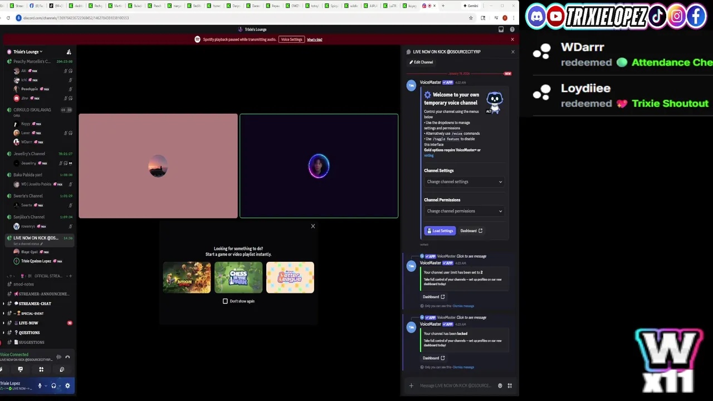This screenshot has height=401, width=713.
Task: Open microphone input options arrow
Action: [x=46, y=385]
